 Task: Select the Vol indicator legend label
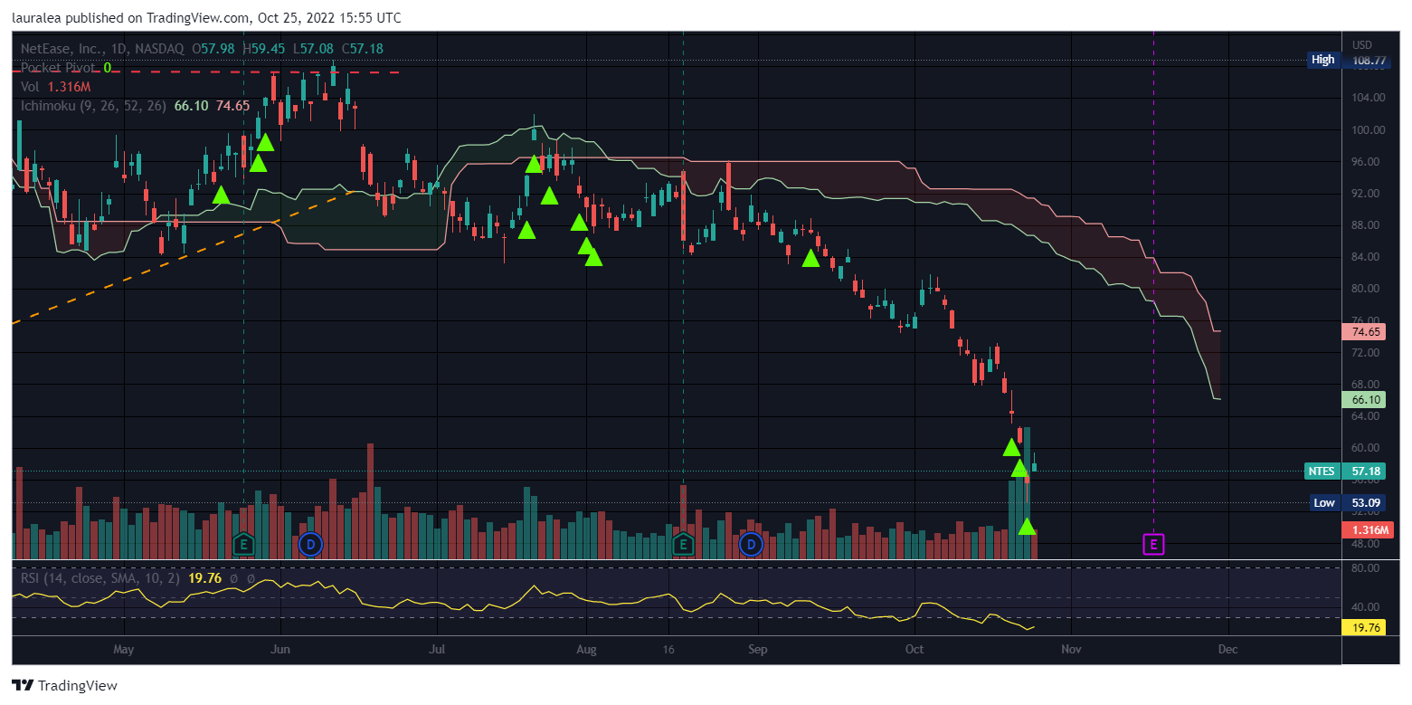[31, 87]
